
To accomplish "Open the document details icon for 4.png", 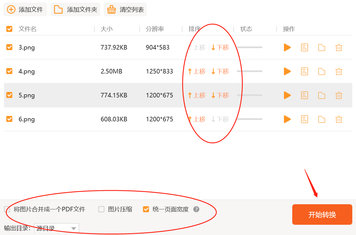I will [x=304, y=71].
